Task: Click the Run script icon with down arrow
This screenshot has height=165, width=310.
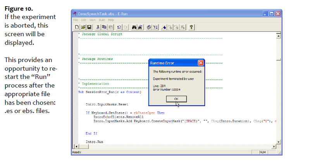Action: point(155,27)
